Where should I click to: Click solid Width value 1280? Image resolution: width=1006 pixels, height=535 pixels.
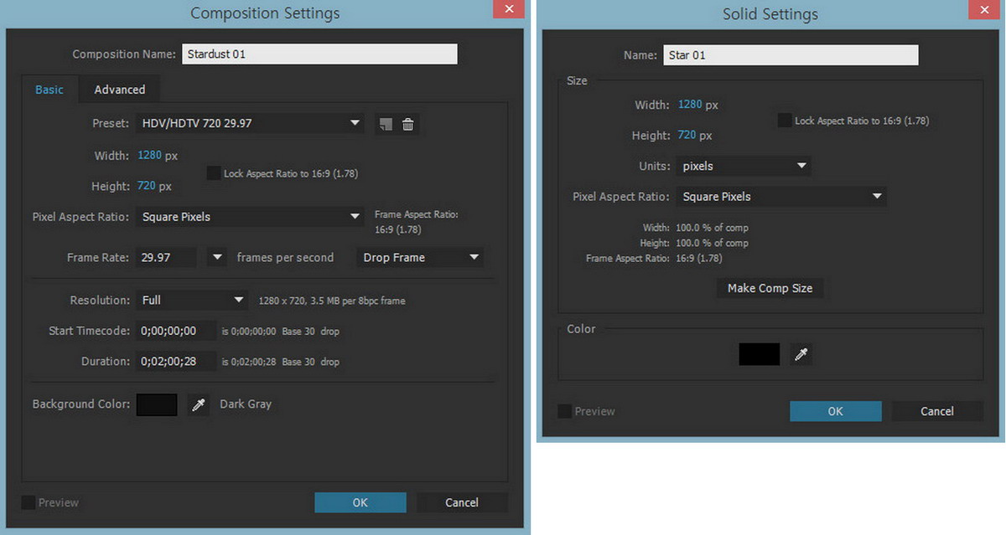[x=690, y=105]
